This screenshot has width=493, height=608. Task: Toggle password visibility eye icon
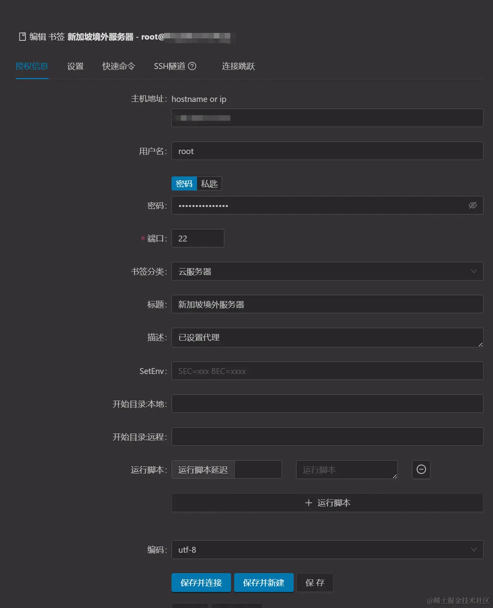473,205
